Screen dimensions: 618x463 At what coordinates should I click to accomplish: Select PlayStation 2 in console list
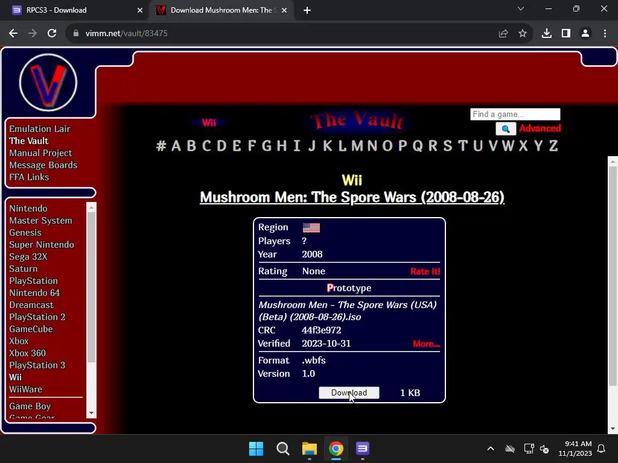37,317
